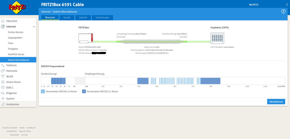Viewport: 290px width, 139px height.
Task: Click downstream DOCSIS 3.1 block near 800 MHz
Action: (x=211, y=81)
